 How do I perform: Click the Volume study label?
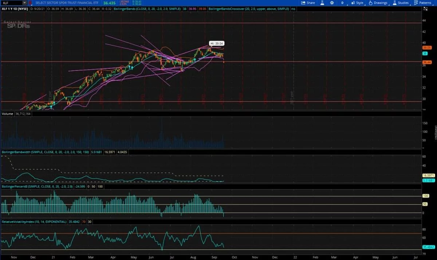[x=7, y=114]
